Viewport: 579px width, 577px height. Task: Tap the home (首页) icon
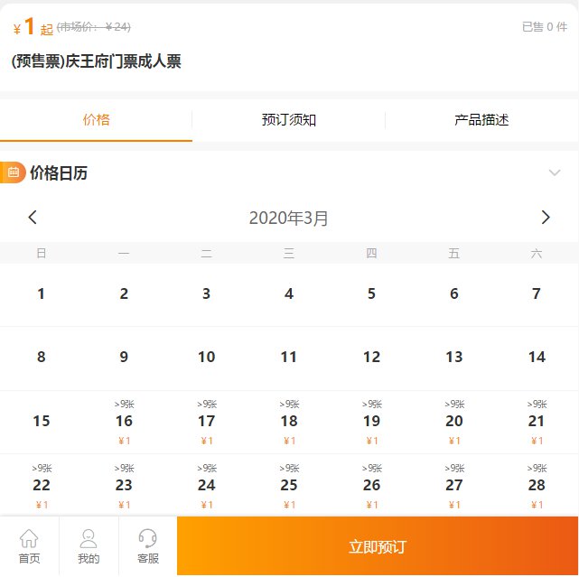29,539
